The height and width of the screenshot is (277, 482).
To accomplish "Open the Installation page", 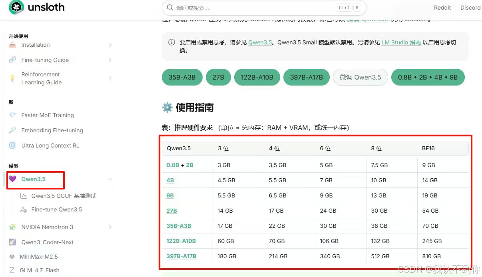I will (36, 45).
